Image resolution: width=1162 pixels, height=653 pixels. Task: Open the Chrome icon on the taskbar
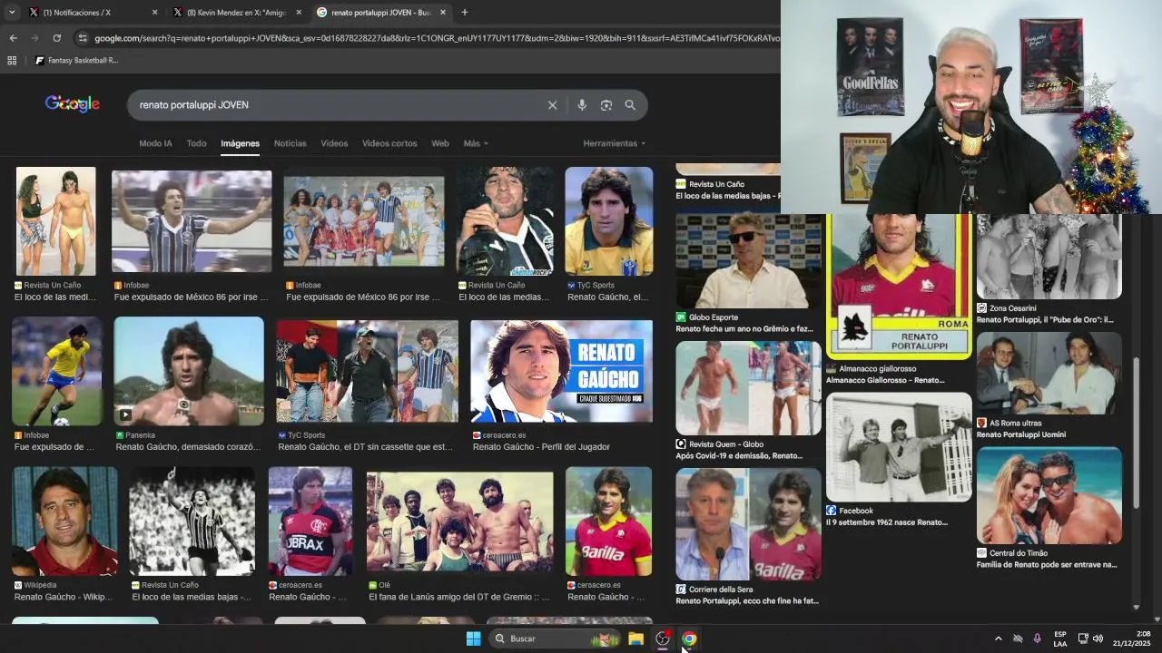[689, 638]
